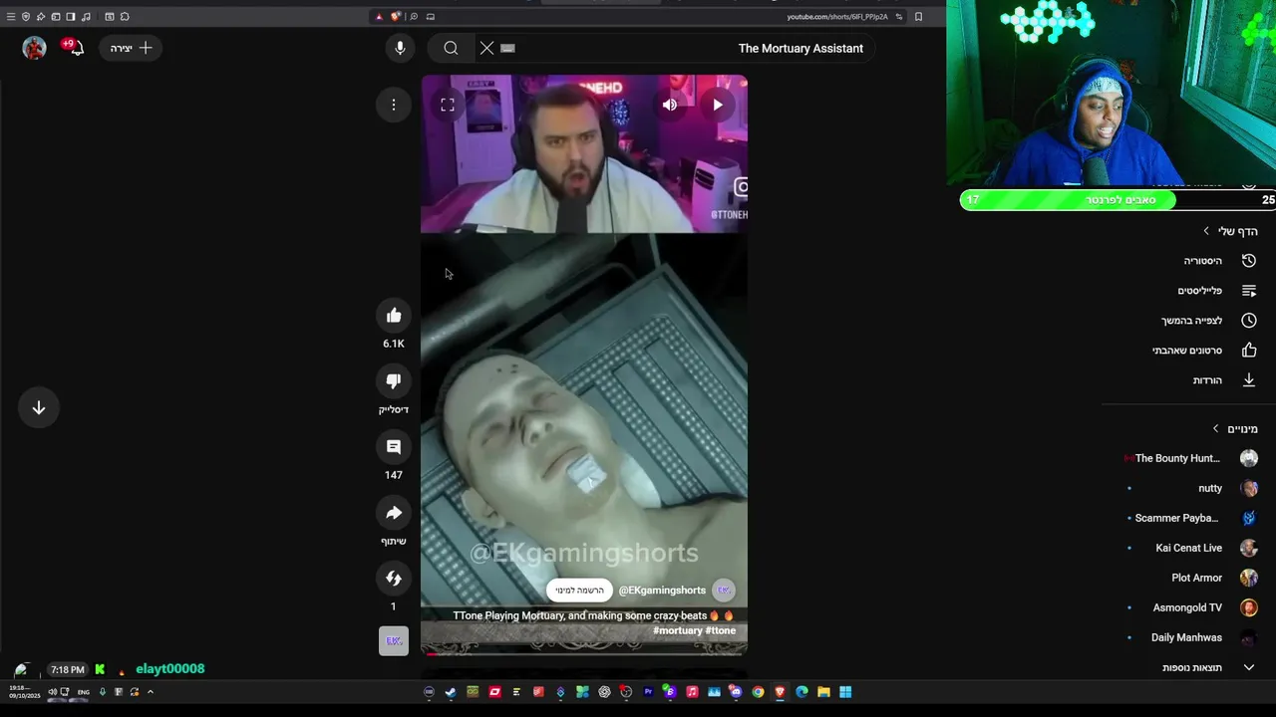This screenshot has width=1276, height=717.
Task: Open File Explorer from the taskbar
Action: tap(823, 692)
